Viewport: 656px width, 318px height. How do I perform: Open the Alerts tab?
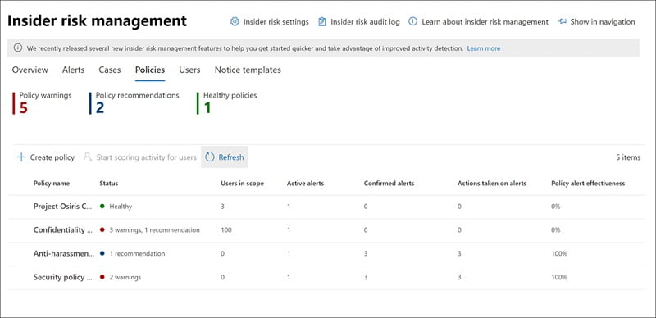(73, 70)
